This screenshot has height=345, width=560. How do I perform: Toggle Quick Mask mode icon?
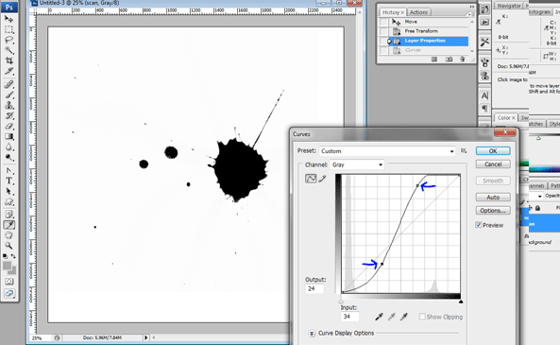click(x=8, y=282)
